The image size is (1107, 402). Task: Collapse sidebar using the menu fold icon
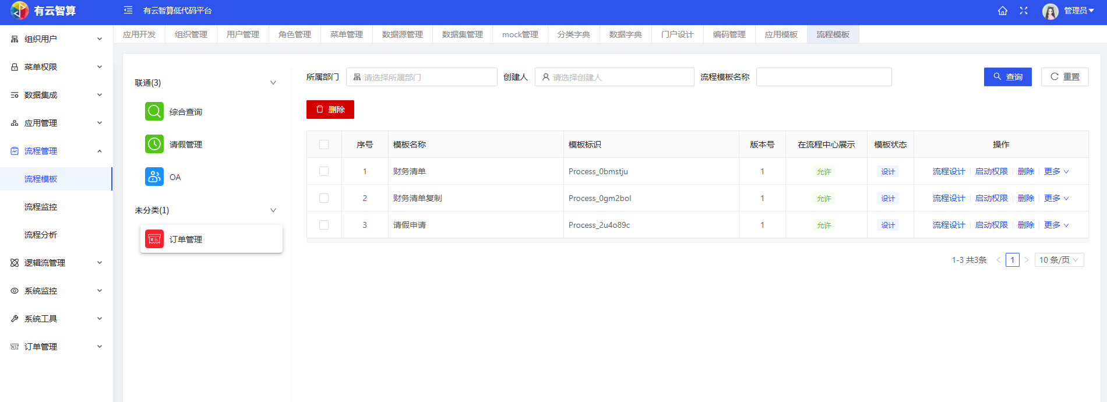pos(128,10)
